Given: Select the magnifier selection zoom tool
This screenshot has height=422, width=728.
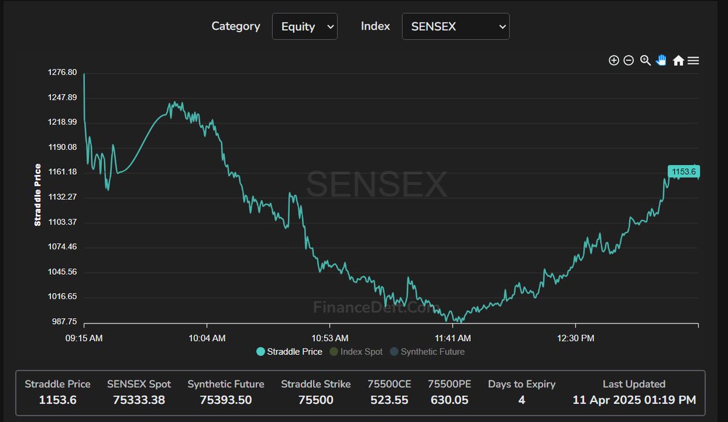Looking at the screenshot, I should click(x=645, y=60).
